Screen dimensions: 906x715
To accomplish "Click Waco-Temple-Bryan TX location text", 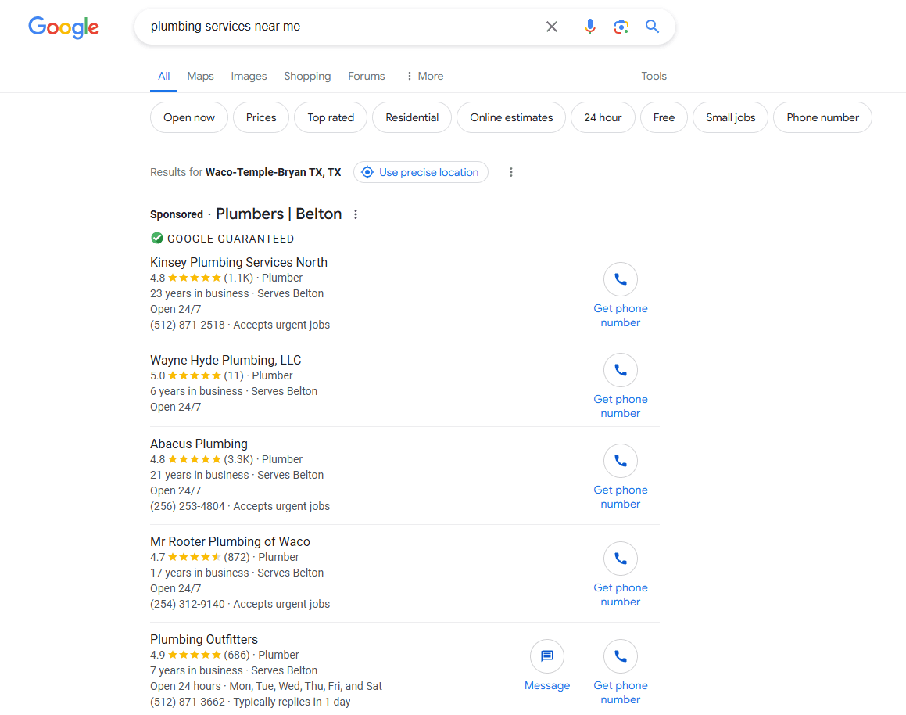I will [x=273, y=172].
